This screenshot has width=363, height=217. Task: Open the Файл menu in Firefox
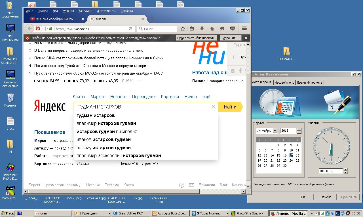29,11
